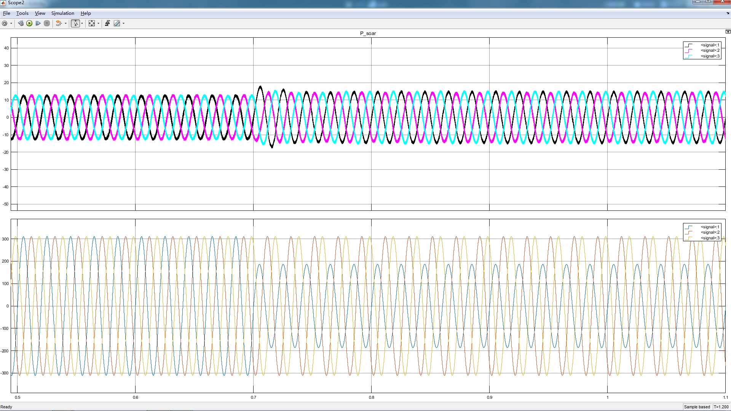Open the Triggers tool icon
The height and width of the screenshot is (411, 731).
[108, 24]
